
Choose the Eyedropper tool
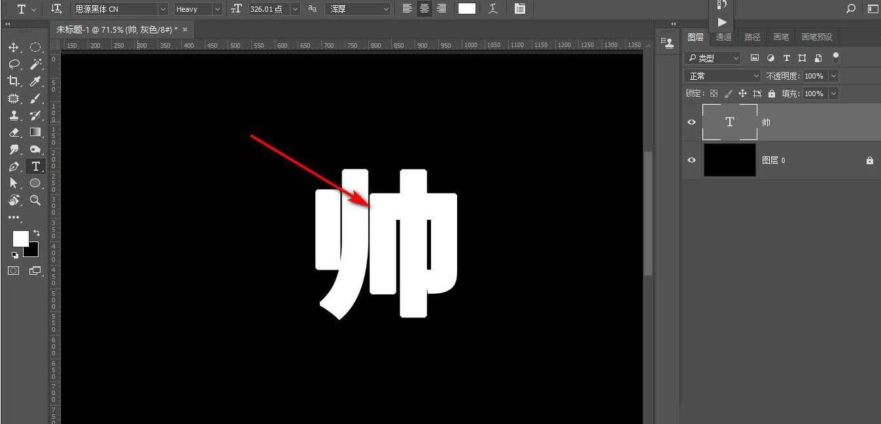[35, 81]
